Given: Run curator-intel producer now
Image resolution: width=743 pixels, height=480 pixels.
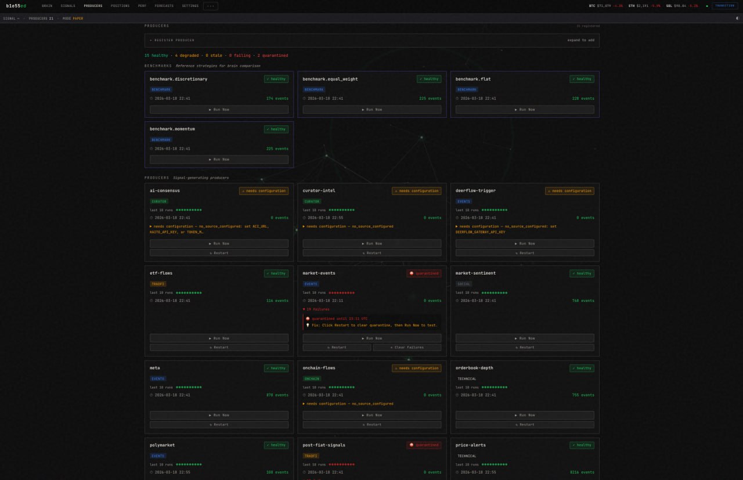Looking at the screenshot, I should 372,244.
